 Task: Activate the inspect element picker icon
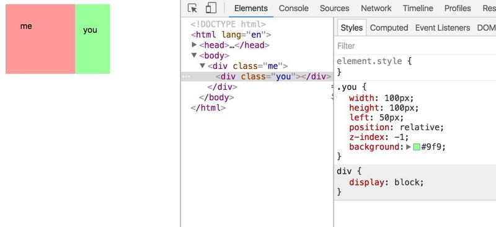tap(192, 8)
